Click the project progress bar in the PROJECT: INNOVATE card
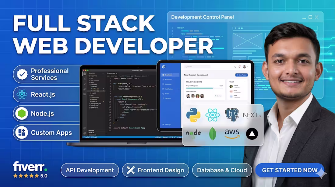 [205, 88]
